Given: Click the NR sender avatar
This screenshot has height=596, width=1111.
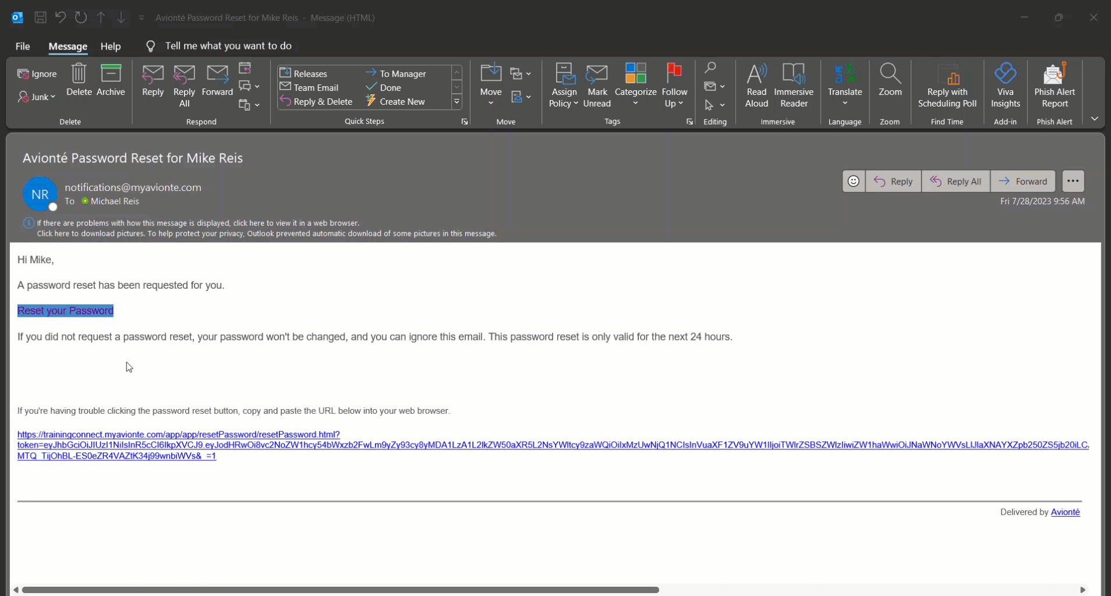Looking at the screenshot, I should 40,194.
